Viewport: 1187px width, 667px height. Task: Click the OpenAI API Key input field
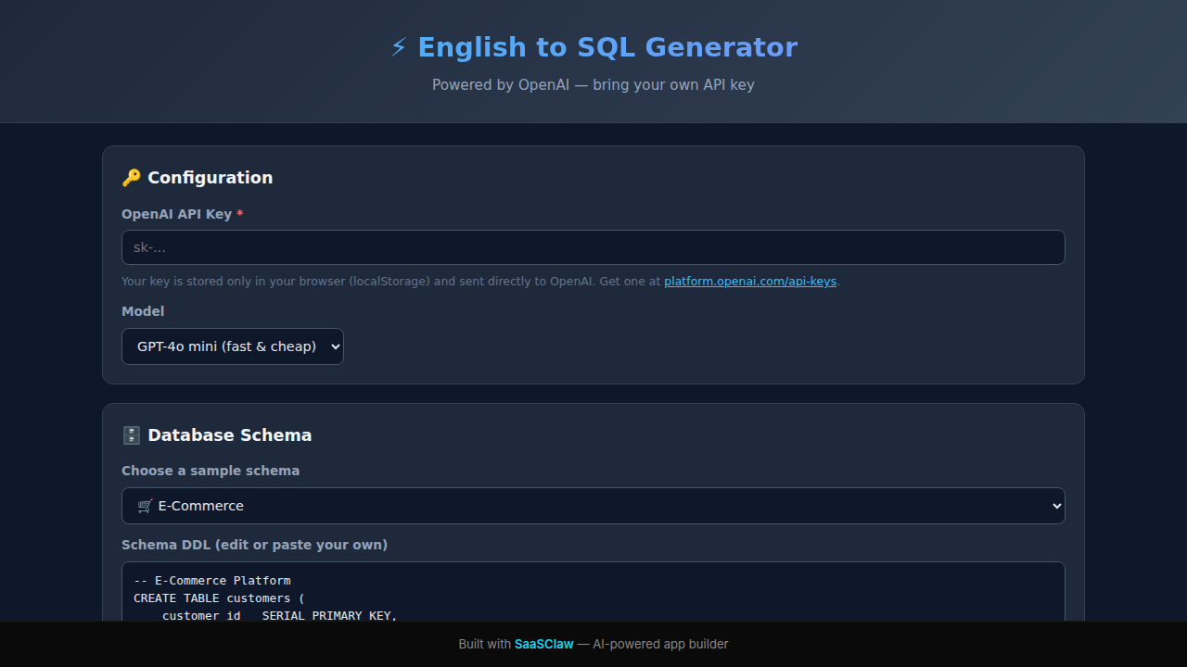coord(593,247)
